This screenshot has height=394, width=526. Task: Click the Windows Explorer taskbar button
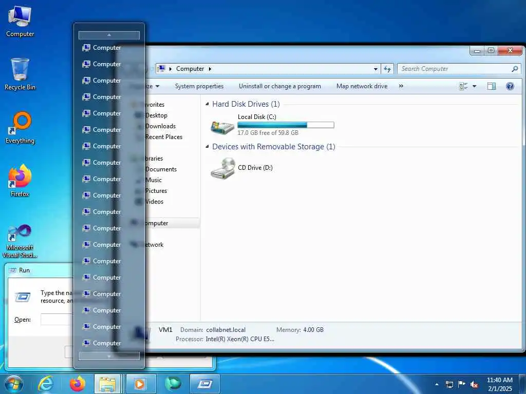click(107, 384)
